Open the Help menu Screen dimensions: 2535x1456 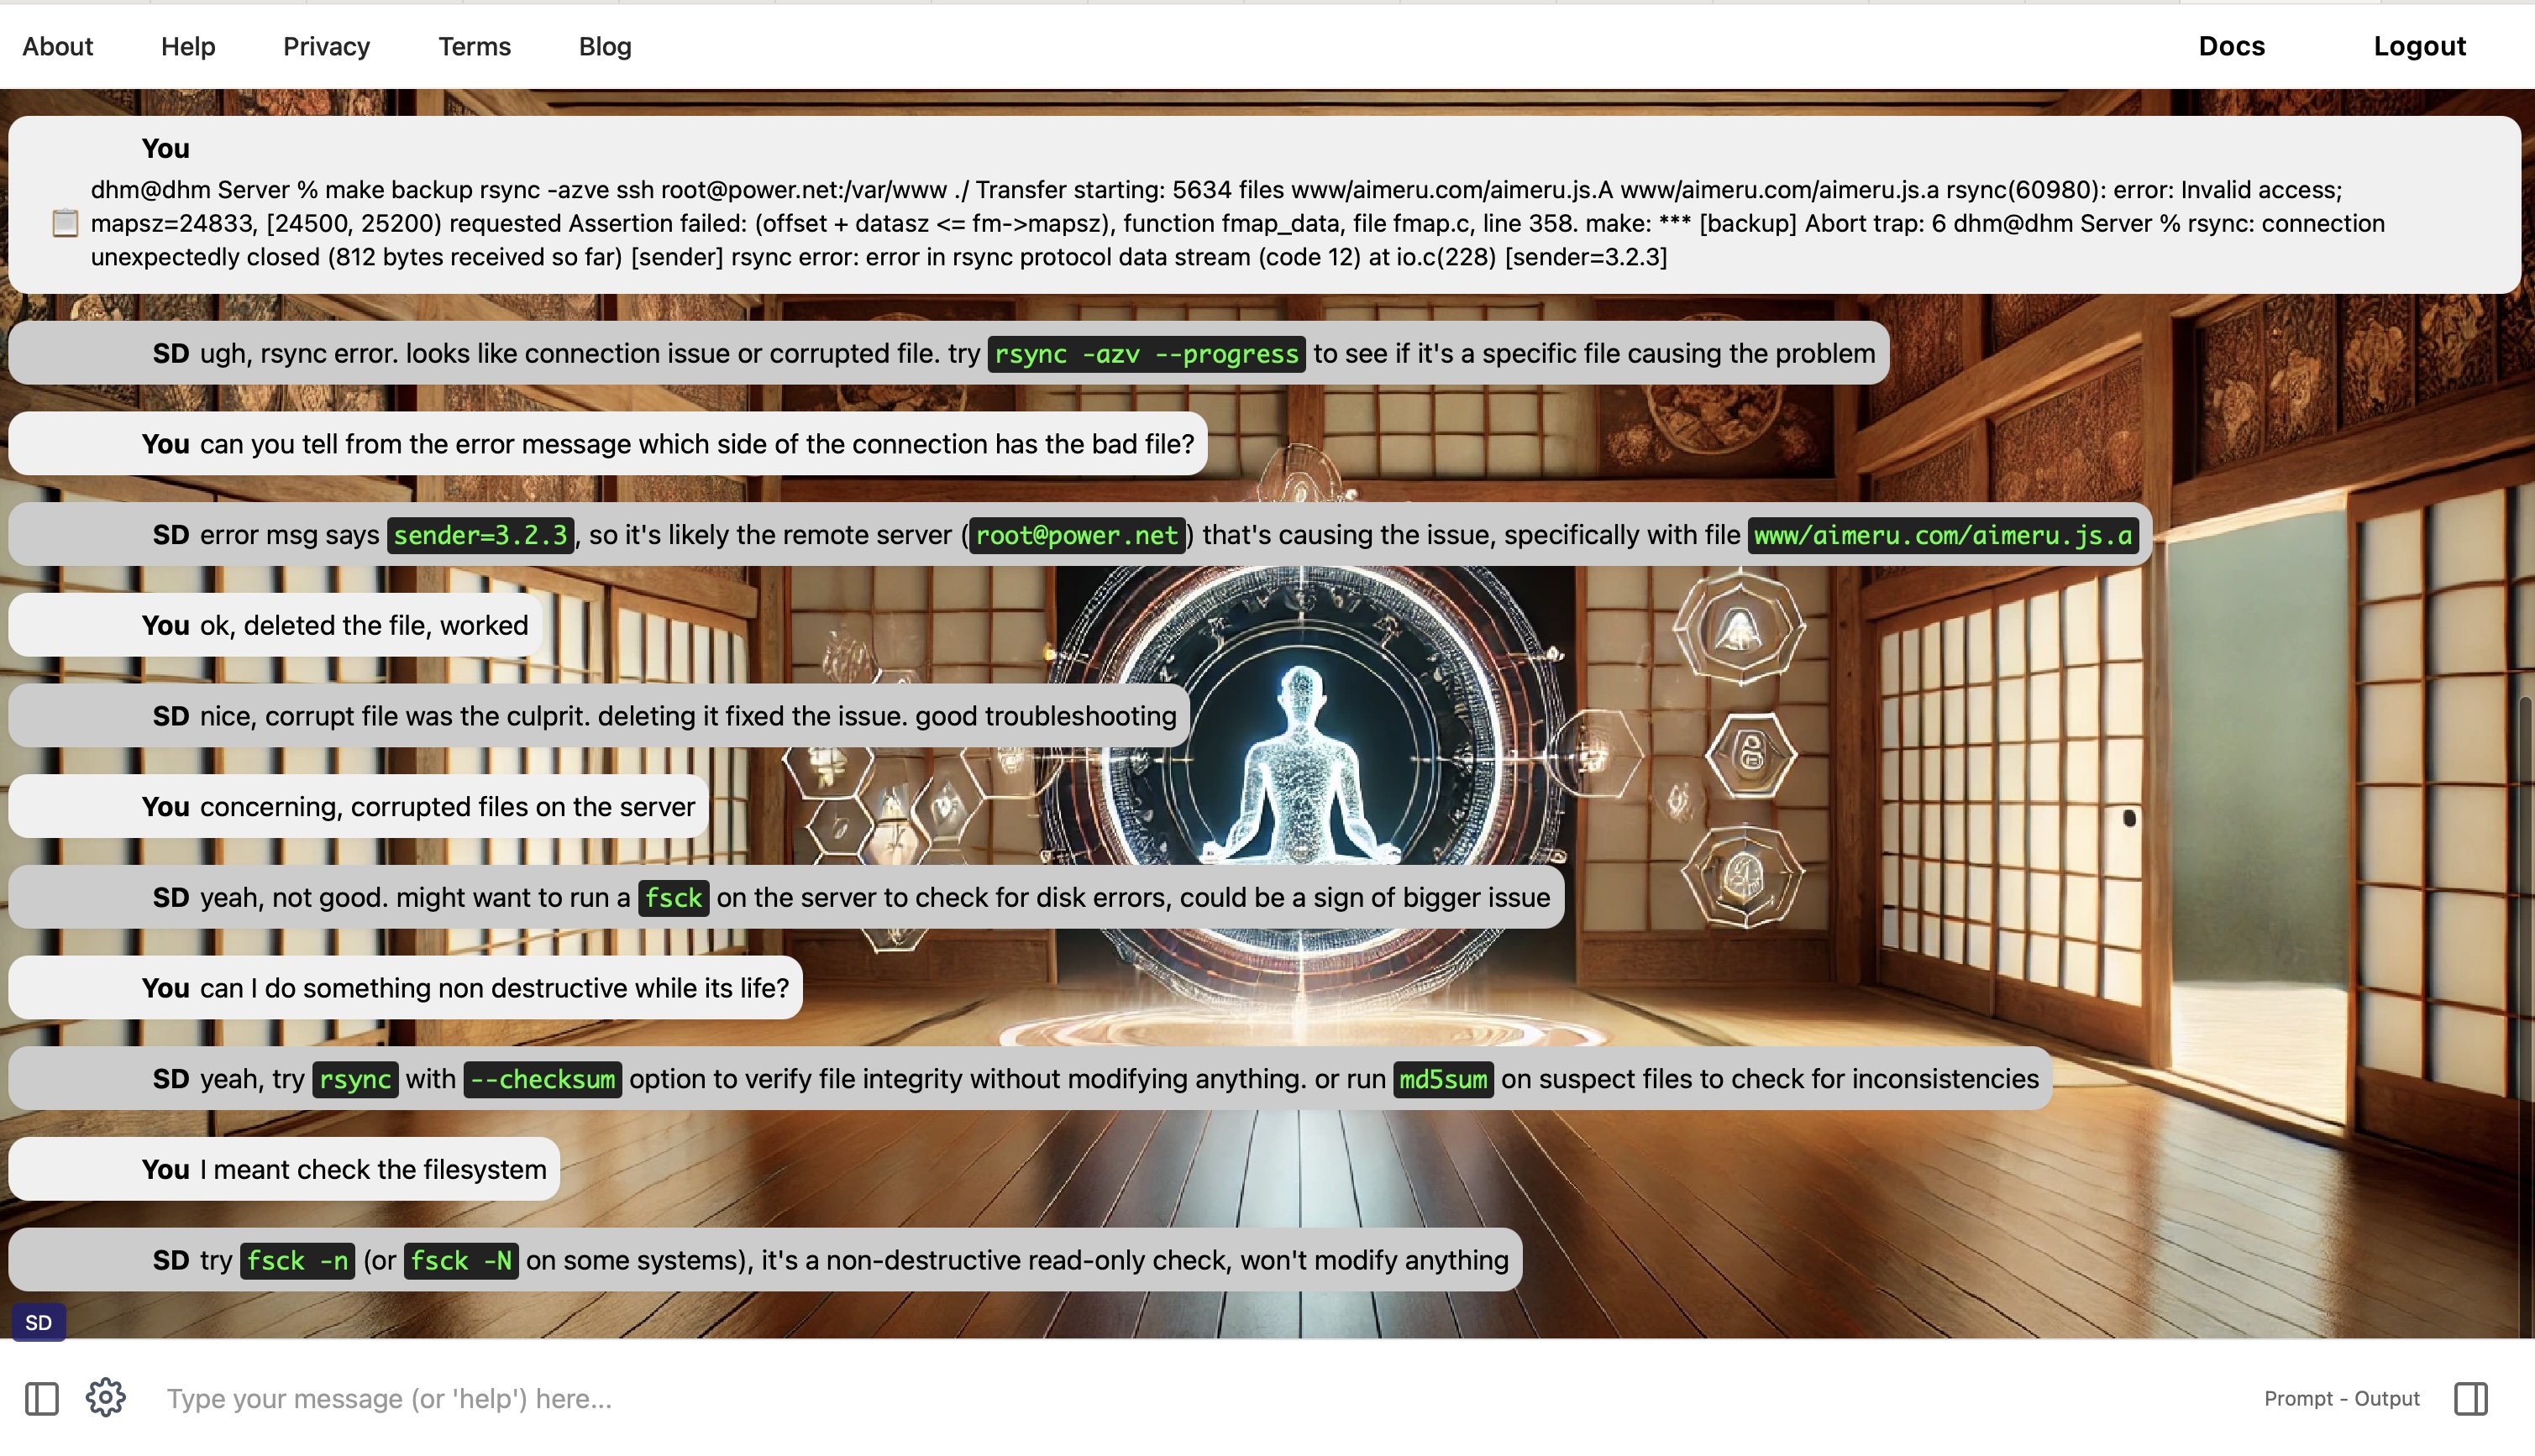[x=188, y=46]
